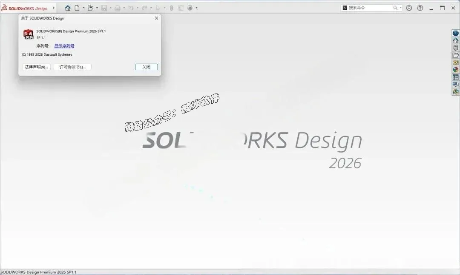Open the user login account icon
Viewport: 460px width, 275px height.
point(409,8)
